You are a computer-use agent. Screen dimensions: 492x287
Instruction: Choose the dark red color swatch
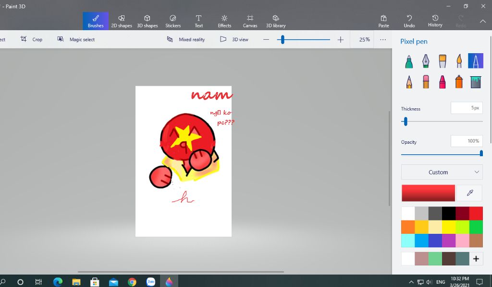462,214
